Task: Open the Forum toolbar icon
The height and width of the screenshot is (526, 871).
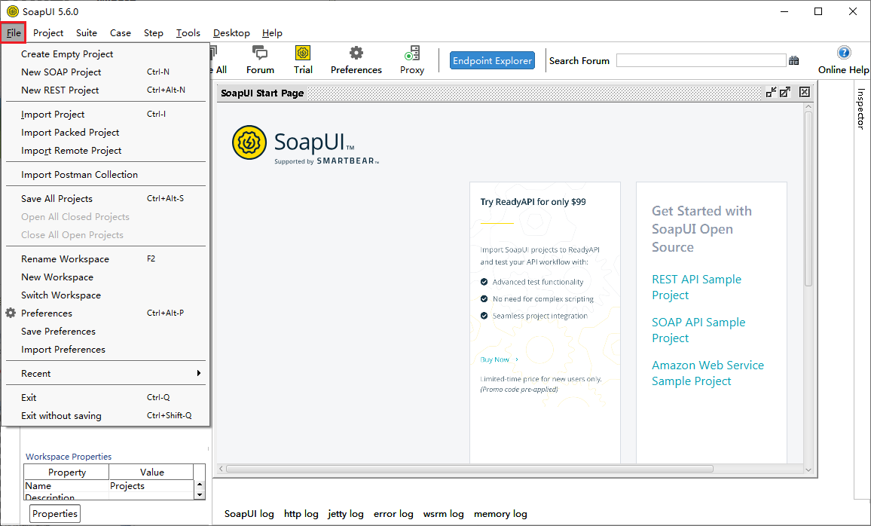Action: click(x=260, y=60)
